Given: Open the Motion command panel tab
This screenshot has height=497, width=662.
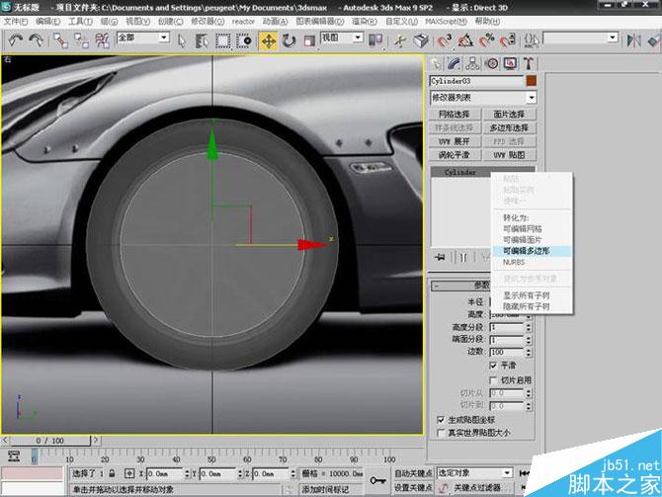Looking at the screenshot, I should point(492,63).
